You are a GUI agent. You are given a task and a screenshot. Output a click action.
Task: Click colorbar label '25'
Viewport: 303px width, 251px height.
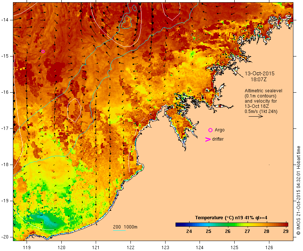[x=208, y=231]
